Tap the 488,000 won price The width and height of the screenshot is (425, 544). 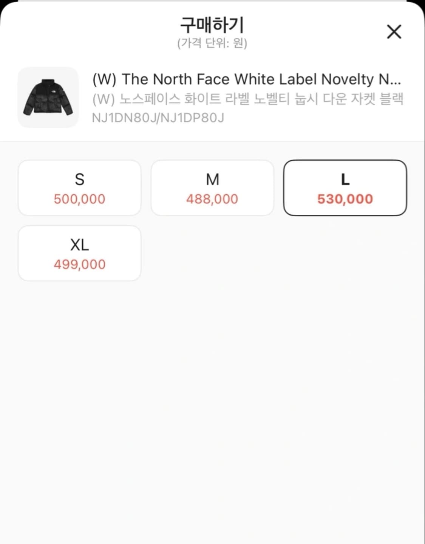(212, 199)
